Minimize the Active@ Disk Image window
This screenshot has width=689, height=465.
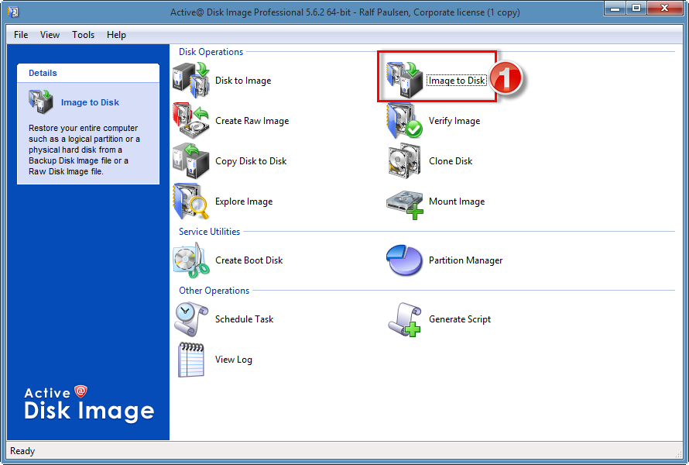(x=615, y=9)
